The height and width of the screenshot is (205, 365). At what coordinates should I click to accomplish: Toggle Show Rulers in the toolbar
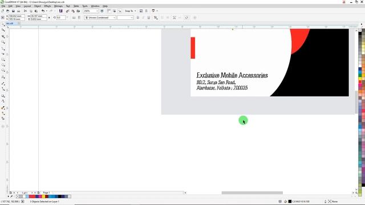109,11
